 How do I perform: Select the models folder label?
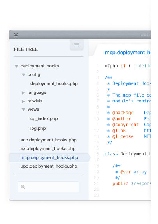[35, 101]
